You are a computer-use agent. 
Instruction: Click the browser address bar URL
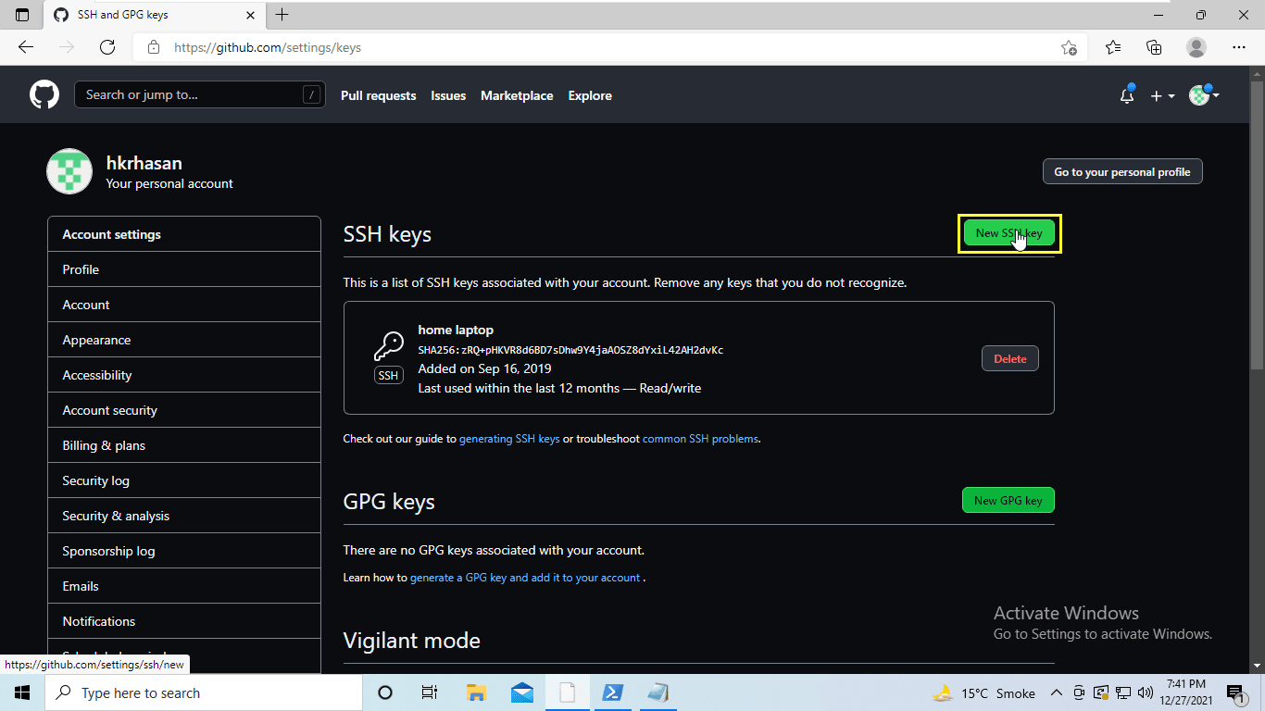click(x=269, y=47)
